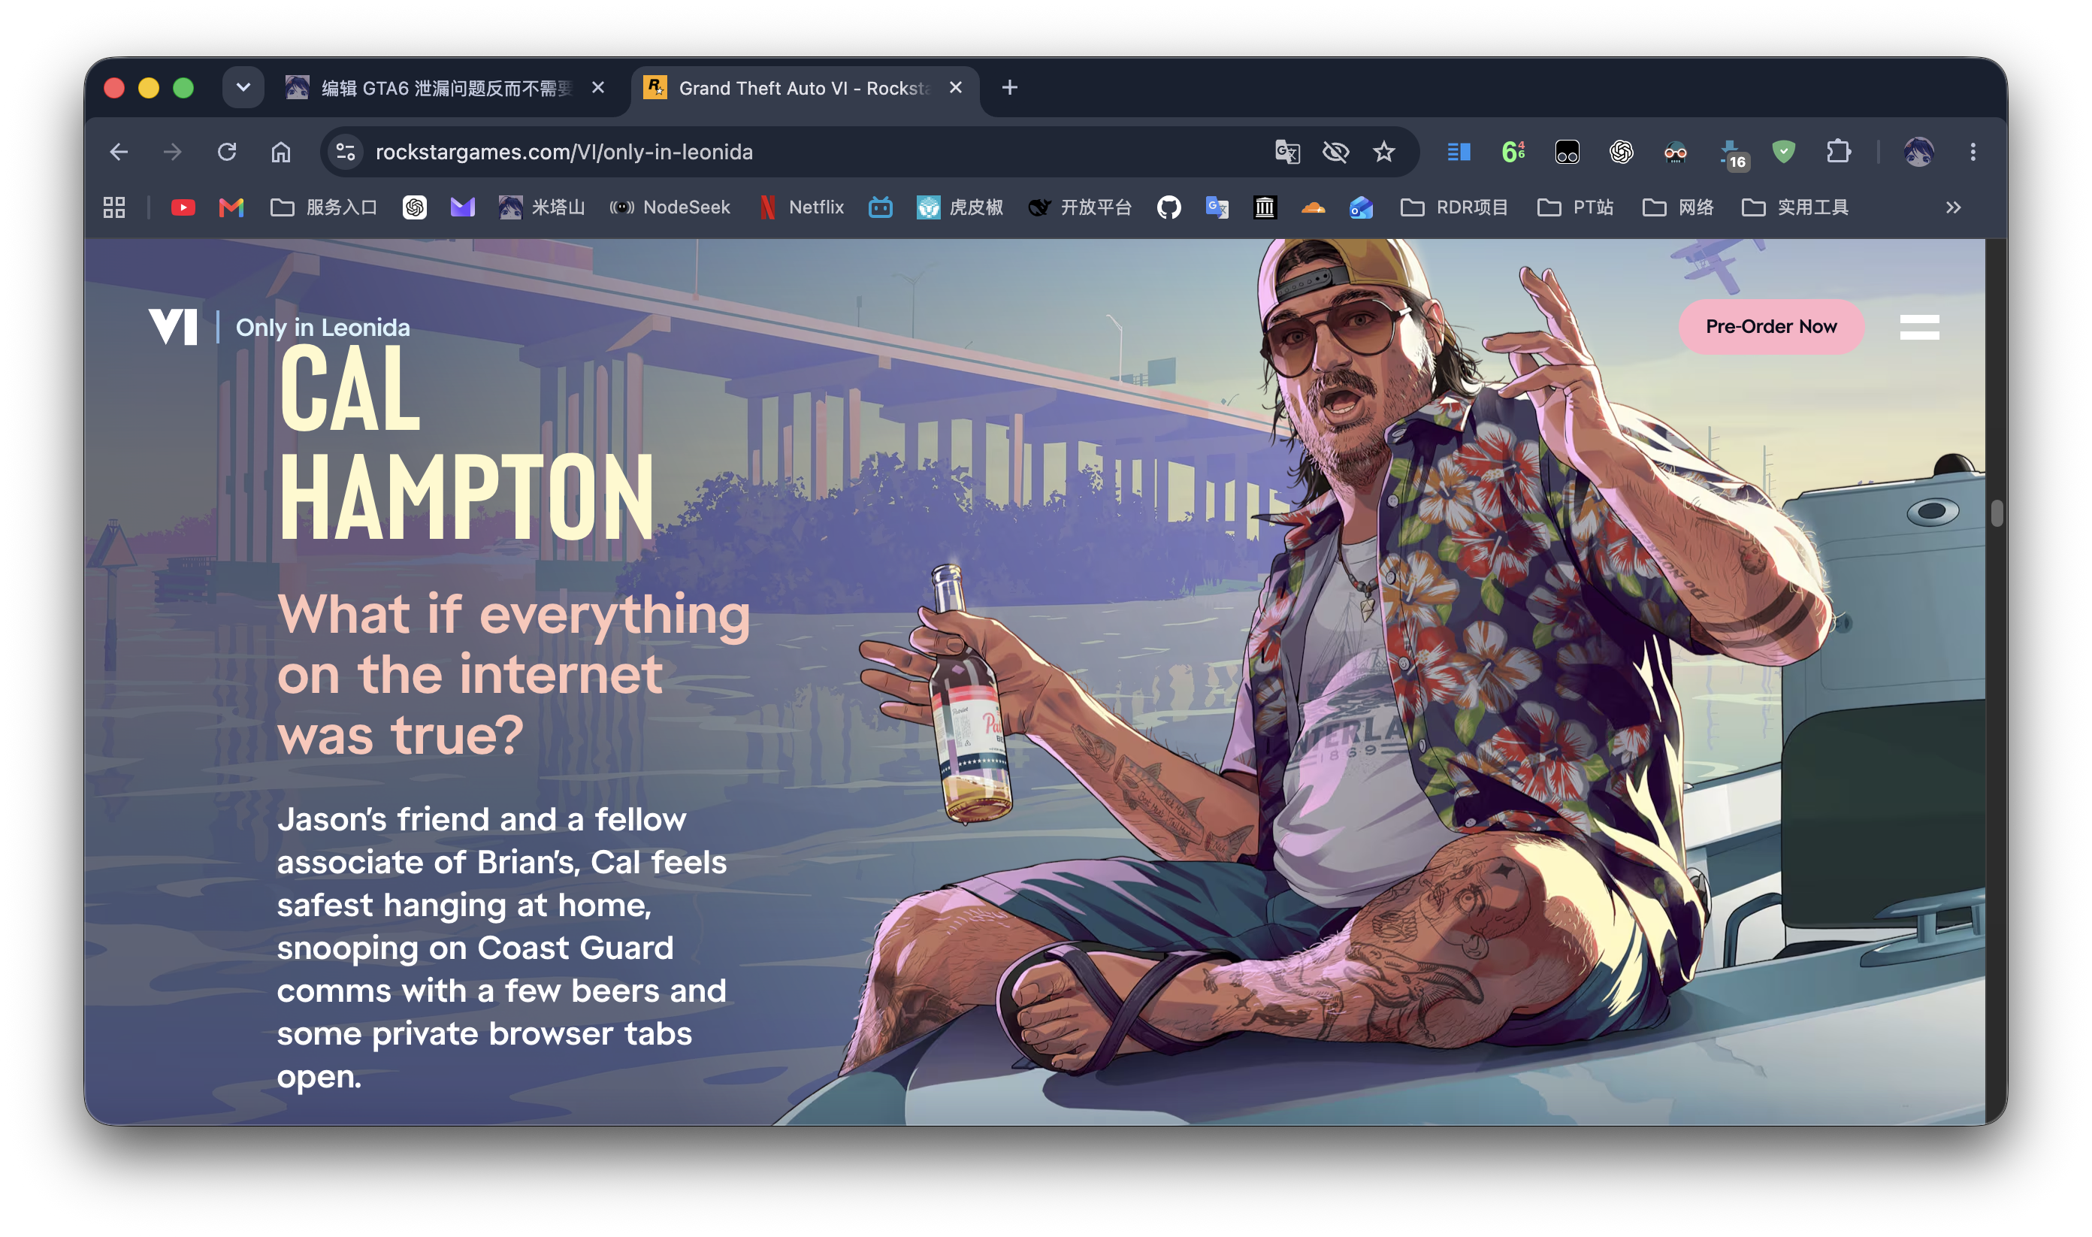Click the VI logo on the page
Screen dimensions: 2092x1237
(x=174, y=327)
